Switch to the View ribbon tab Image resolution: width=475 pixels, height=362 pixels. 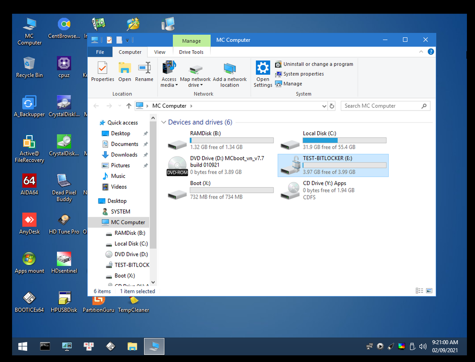click(x=160, y=52)
